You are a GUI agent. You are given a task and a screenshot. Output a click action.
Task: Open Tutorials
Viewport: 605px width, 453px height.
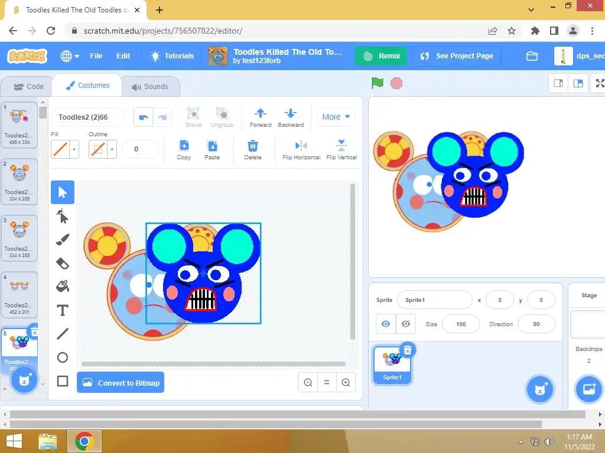point(172,56)
